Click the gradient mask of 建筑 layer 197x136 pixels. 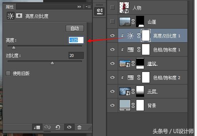140,63
